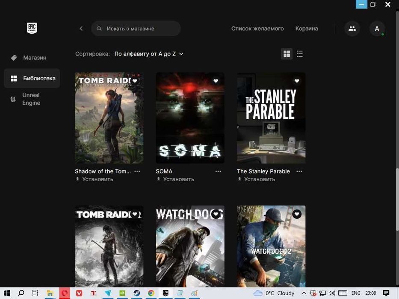Viewport: 399px width, 299px height.
Task: Open taskbar search magnifier
Action: pos(21,293)
